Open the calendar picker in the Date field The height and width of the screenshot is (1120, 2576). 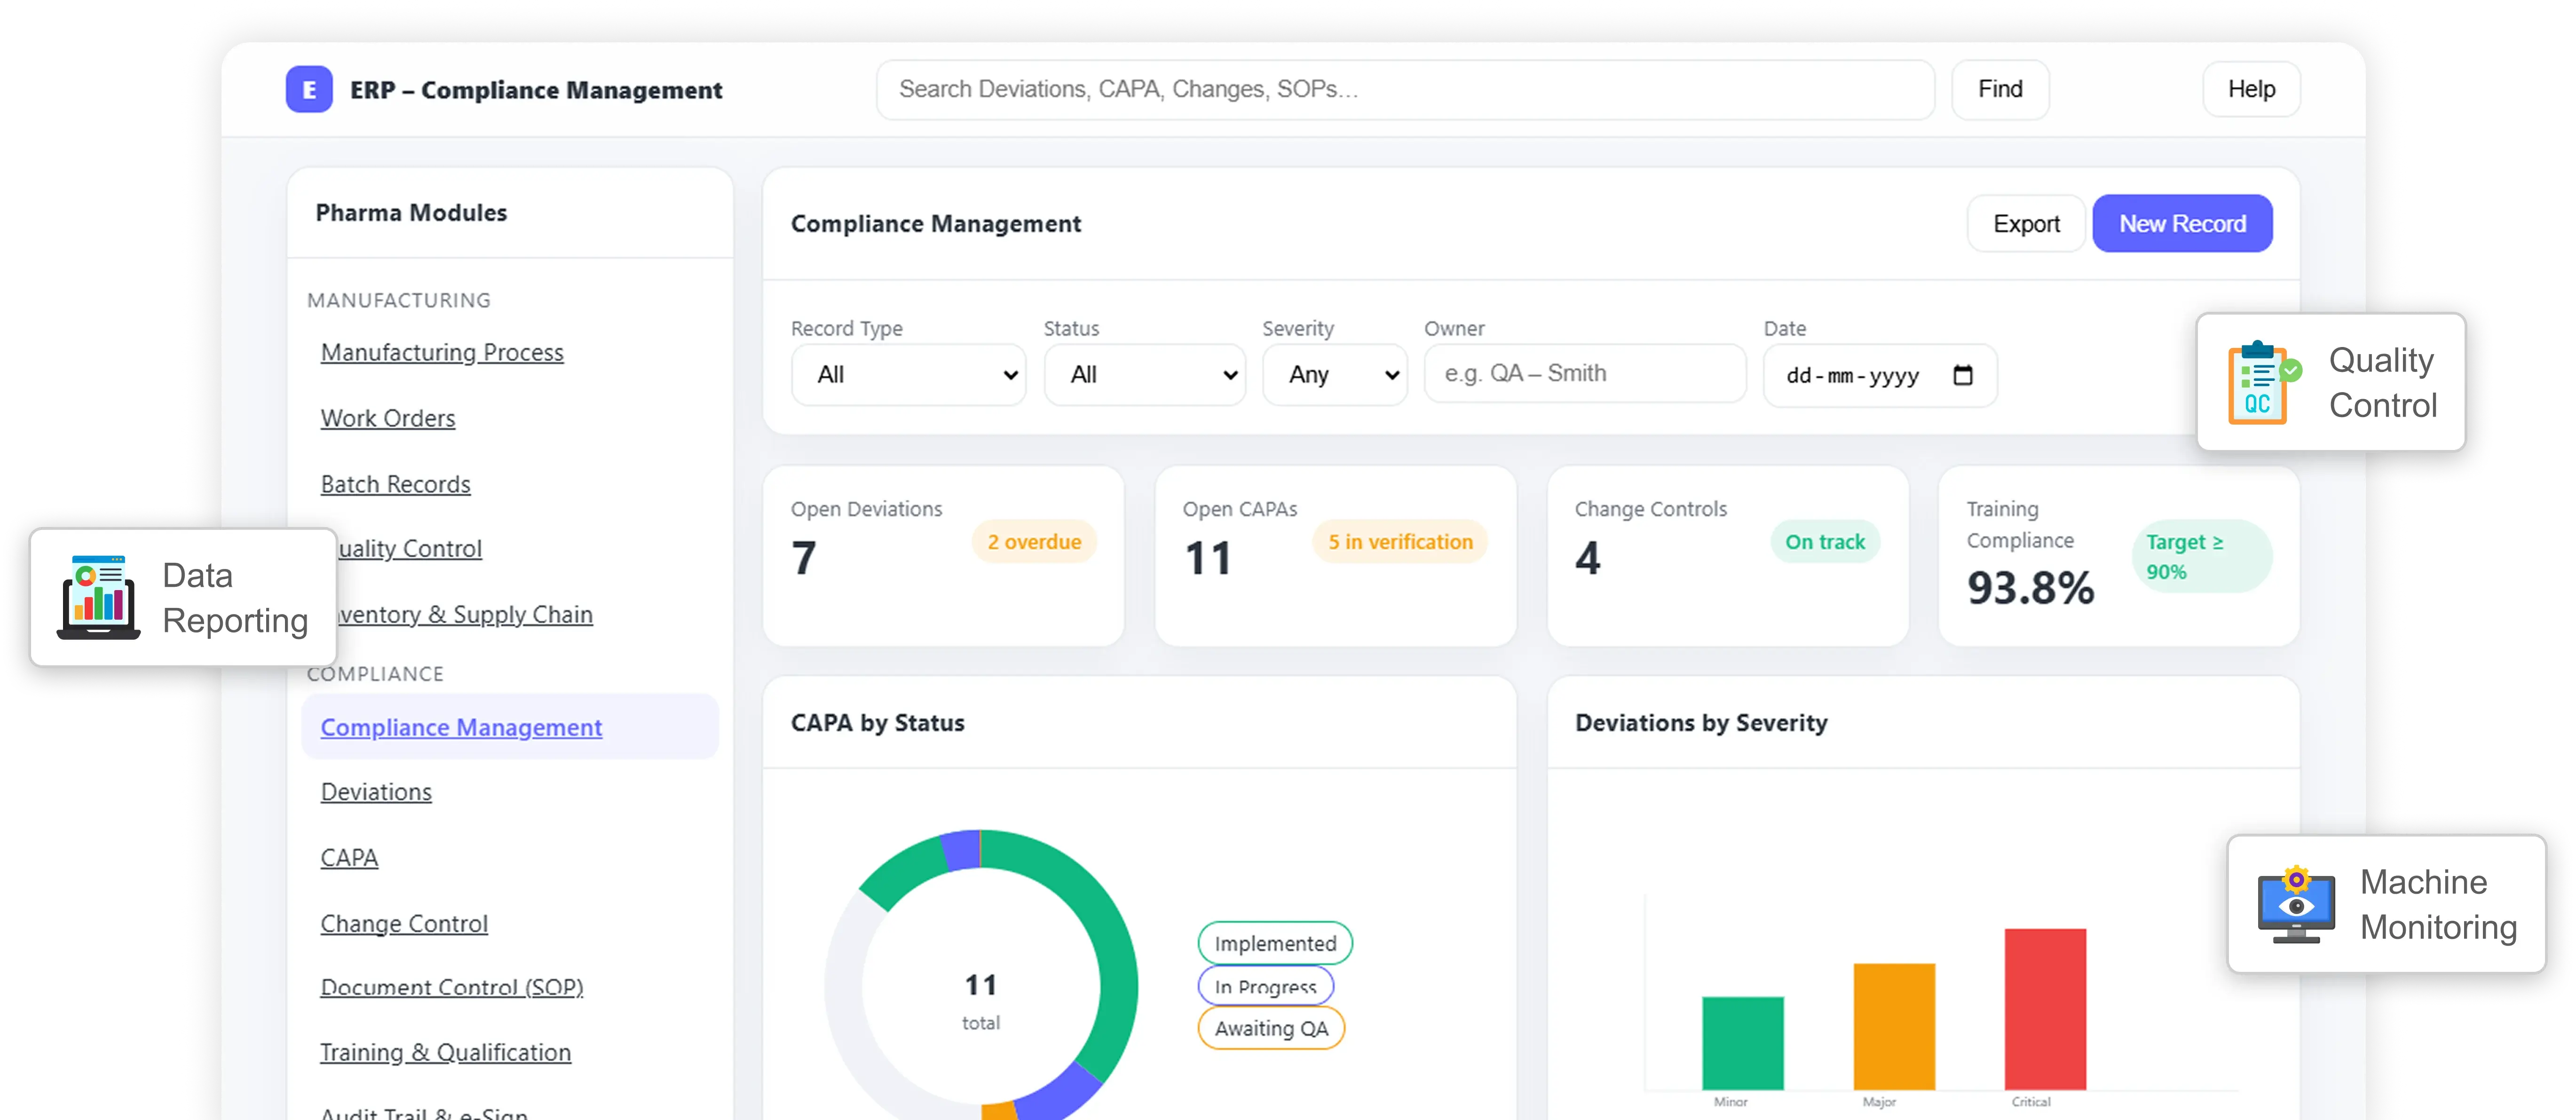(1963, 376)
